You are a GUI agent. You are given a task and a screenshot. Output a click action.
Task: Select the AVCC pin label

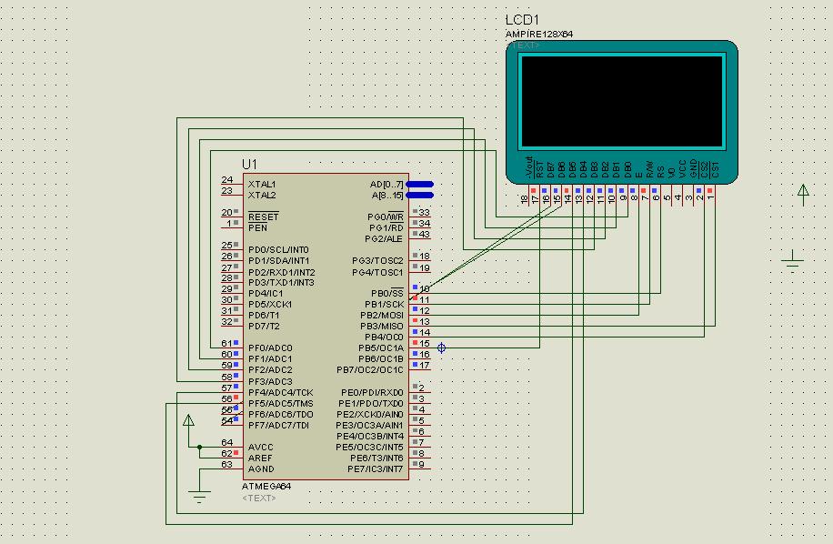tap(260, 448)
